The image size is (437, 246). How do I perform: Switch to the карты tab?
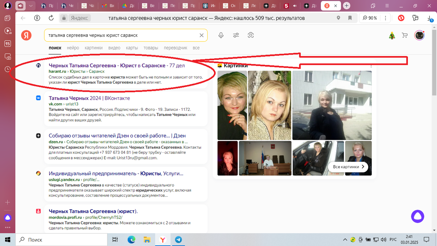(x=132, y=48)
